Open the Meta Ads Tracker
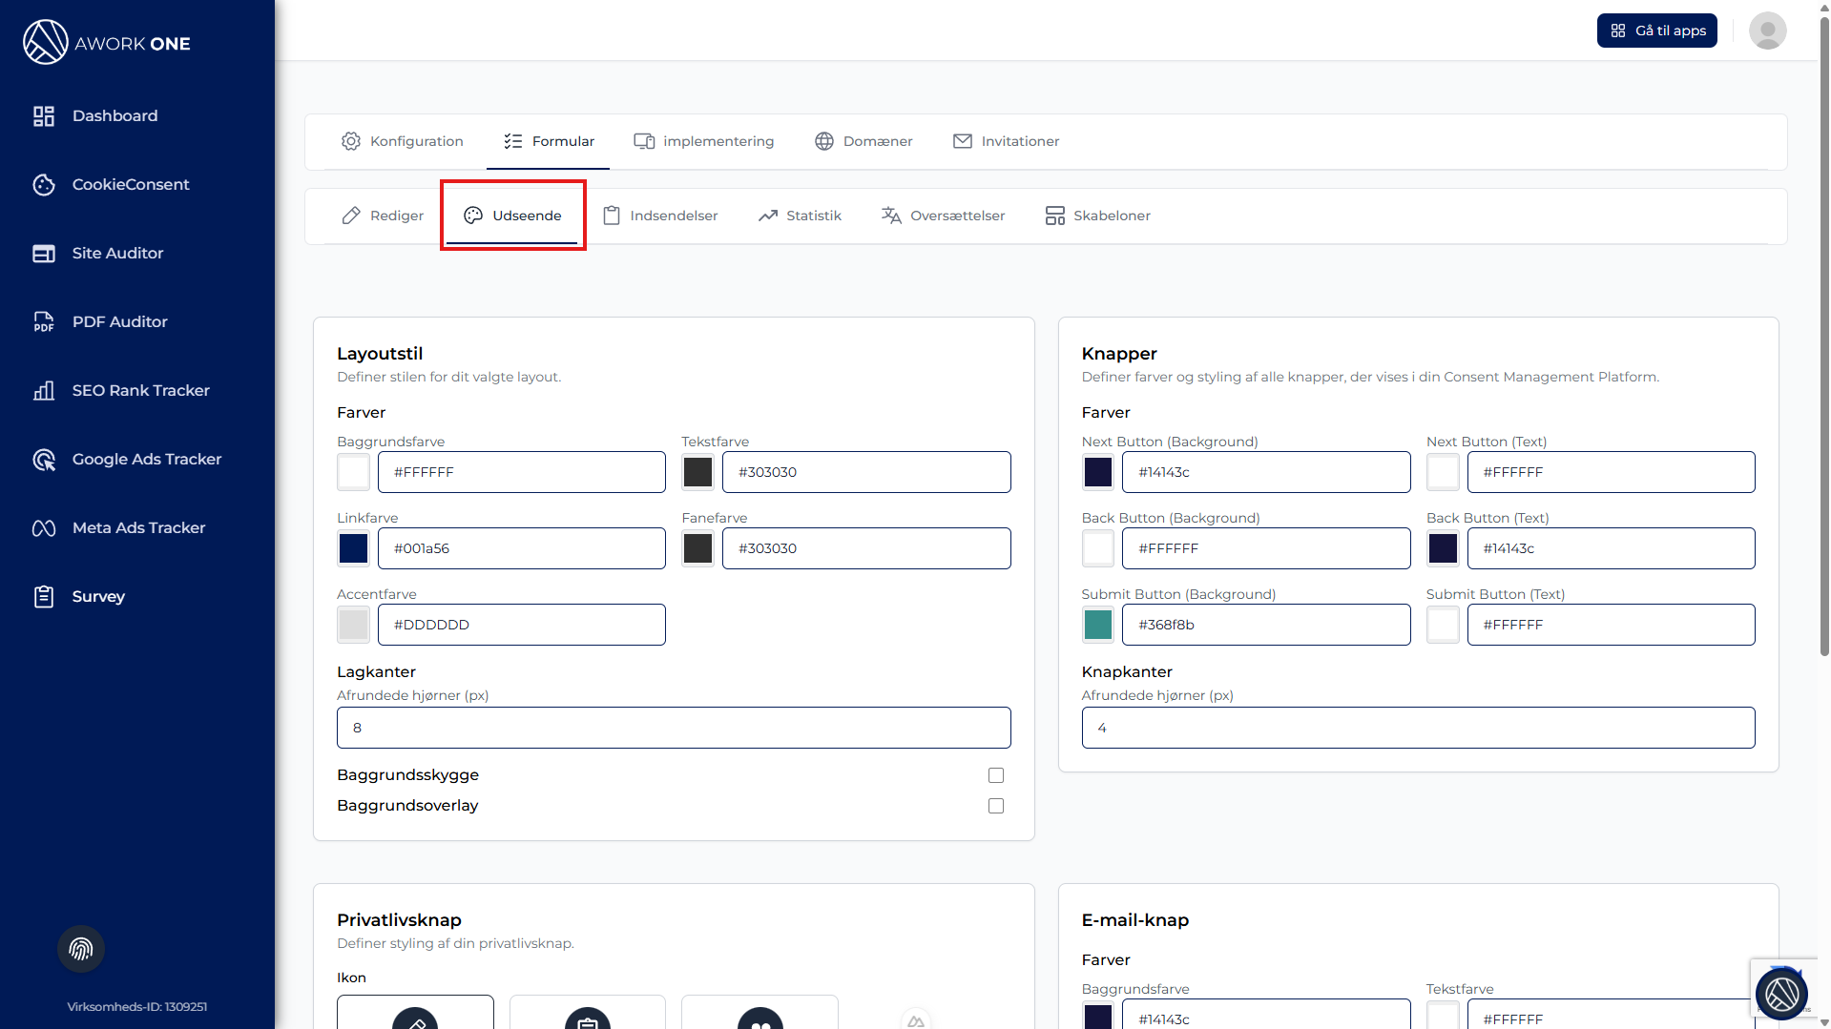1831x1029 pixels. (x=138, y=528)
